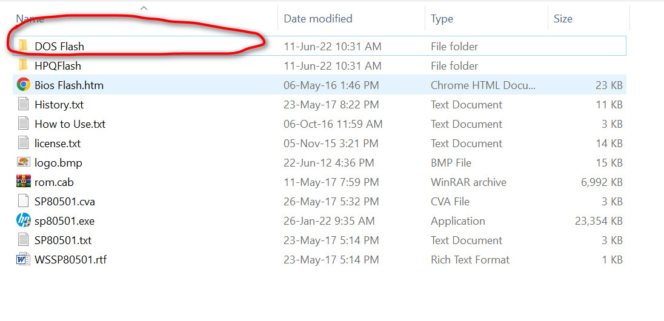This screenshot has width=664, height=321.
Task: Open the HPQFlash folder icon
Action: [x=24, y=65]
